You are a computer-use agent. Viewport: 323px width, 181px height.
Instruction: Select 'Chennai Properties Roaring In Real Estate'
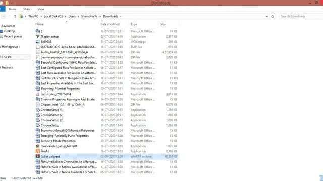[68, 99]
